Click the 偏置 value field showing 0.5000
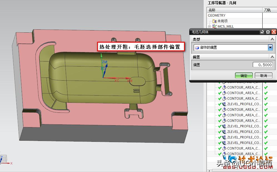 point(263,65)
